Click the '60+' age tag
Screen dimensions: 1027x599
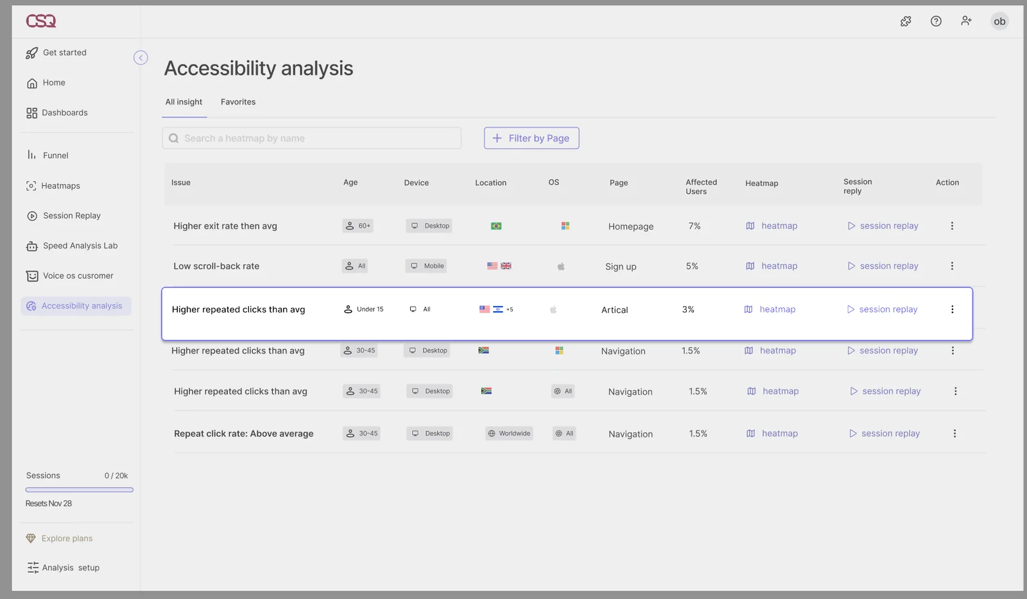click(358, 226)
